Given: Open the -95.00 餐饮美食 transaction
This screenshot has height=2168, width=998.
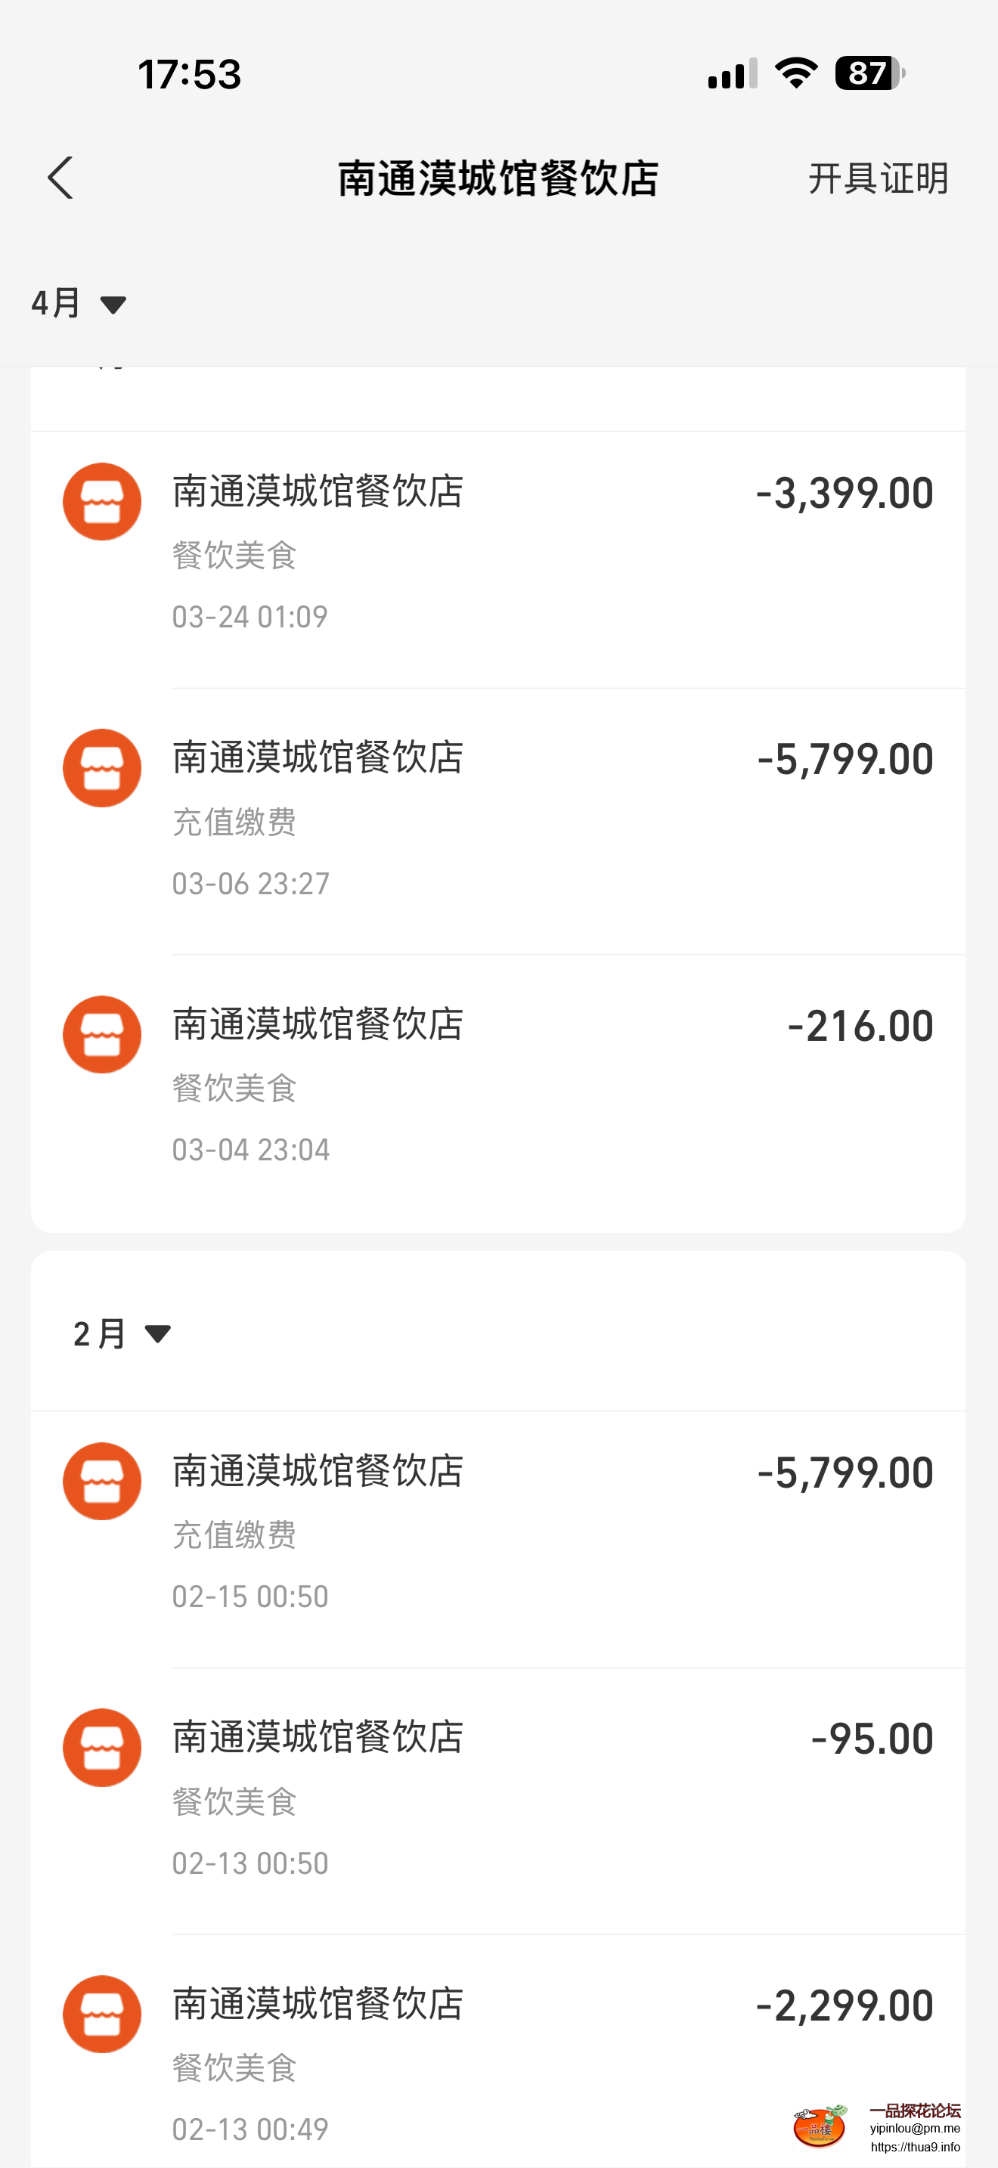Looking at the screenshot, I should [x=498, y=1801].
